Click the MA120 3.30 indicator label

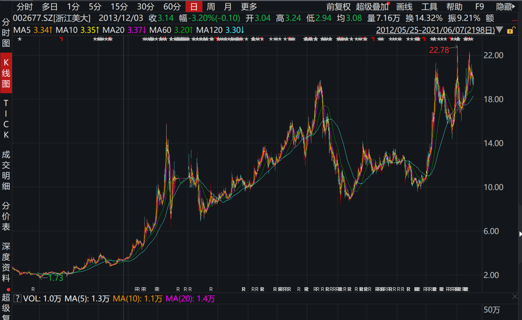220,30
